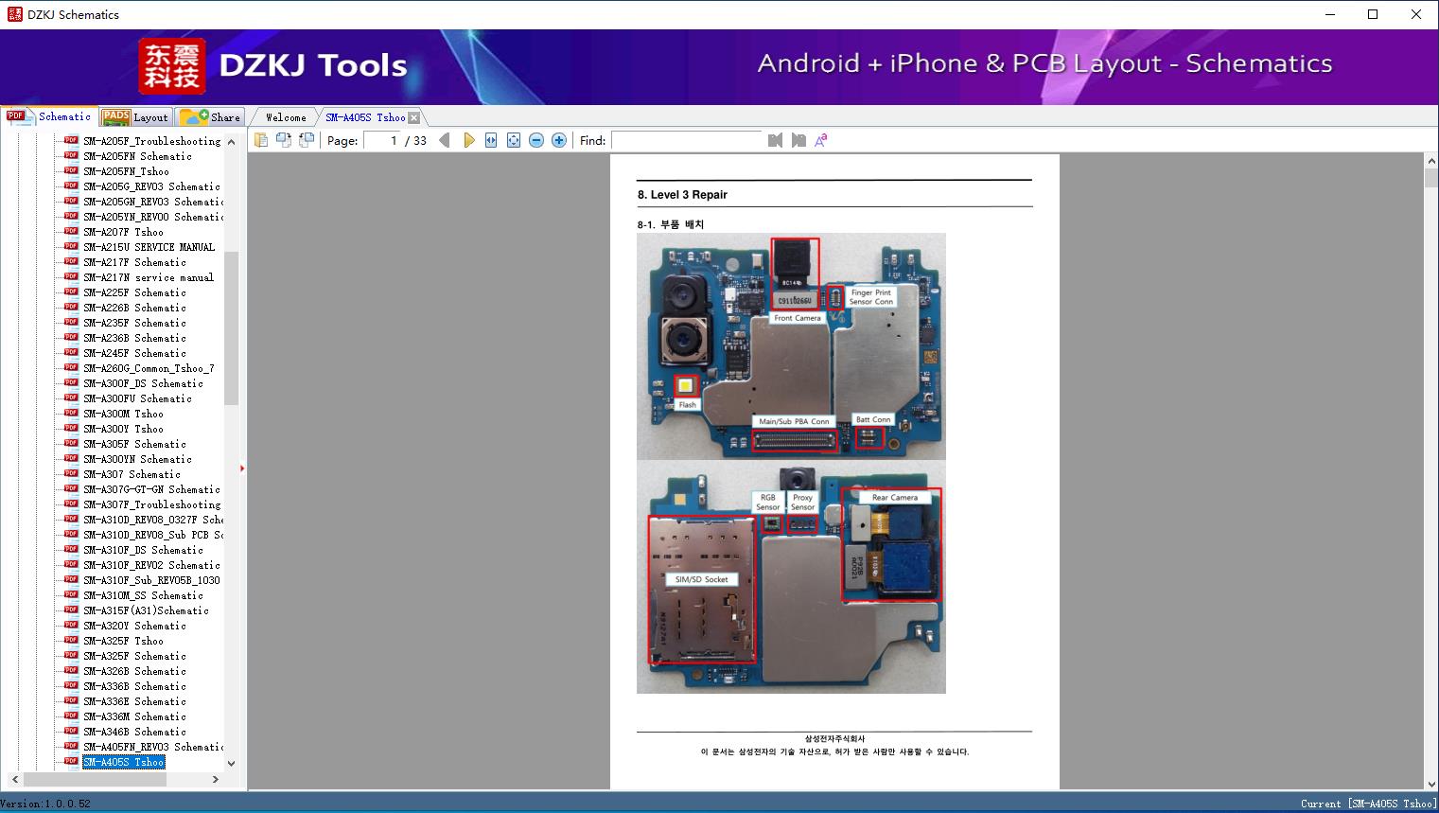Toggle the match case search icon

tap(821, 140)
